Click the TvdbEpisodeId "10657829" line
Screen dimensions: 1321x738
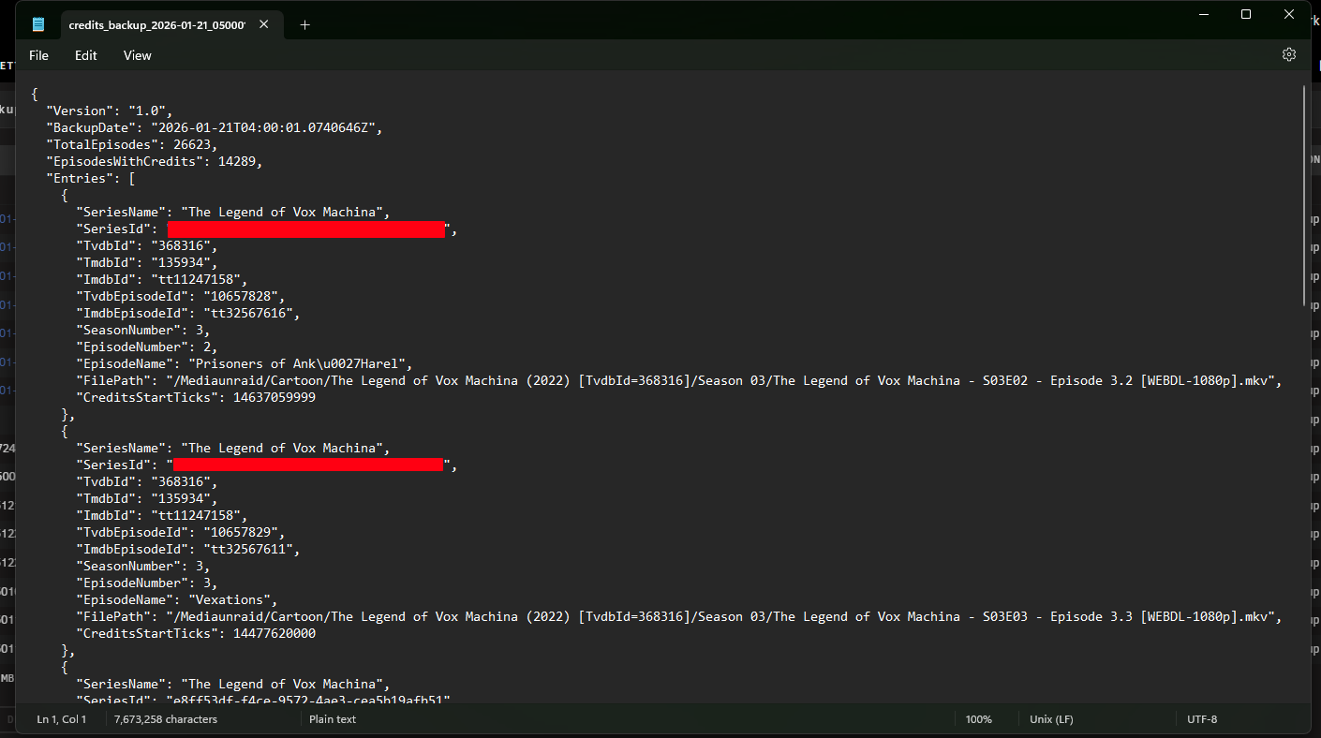pos(180,532)
